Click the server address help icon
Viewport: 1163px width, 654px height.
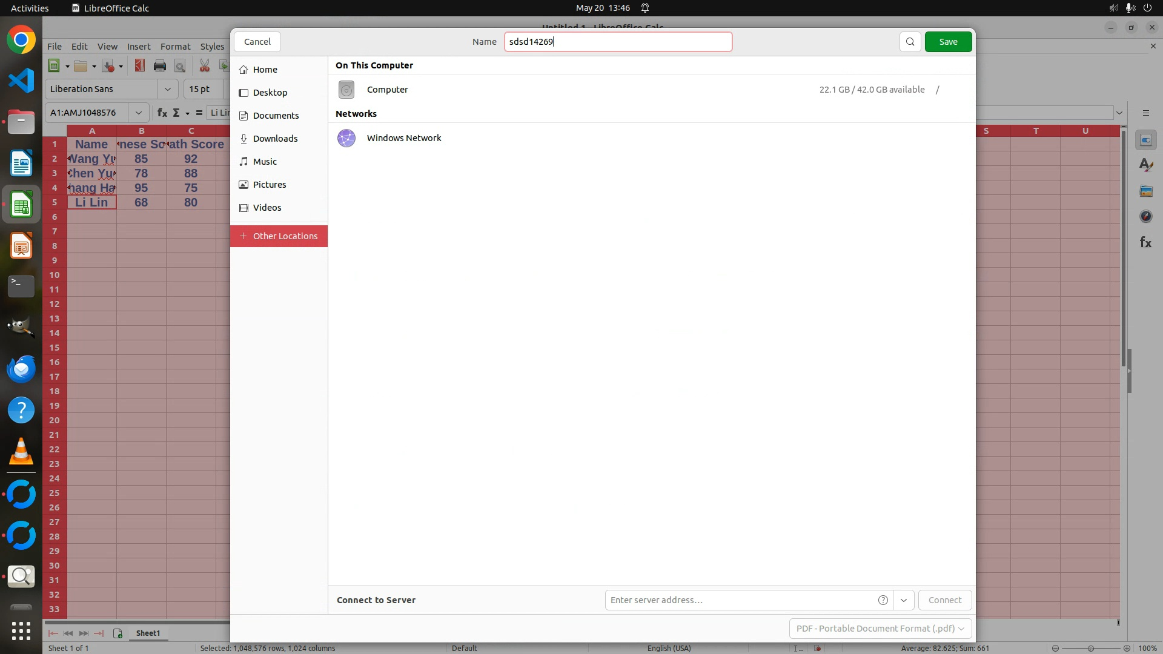(883, 600)
